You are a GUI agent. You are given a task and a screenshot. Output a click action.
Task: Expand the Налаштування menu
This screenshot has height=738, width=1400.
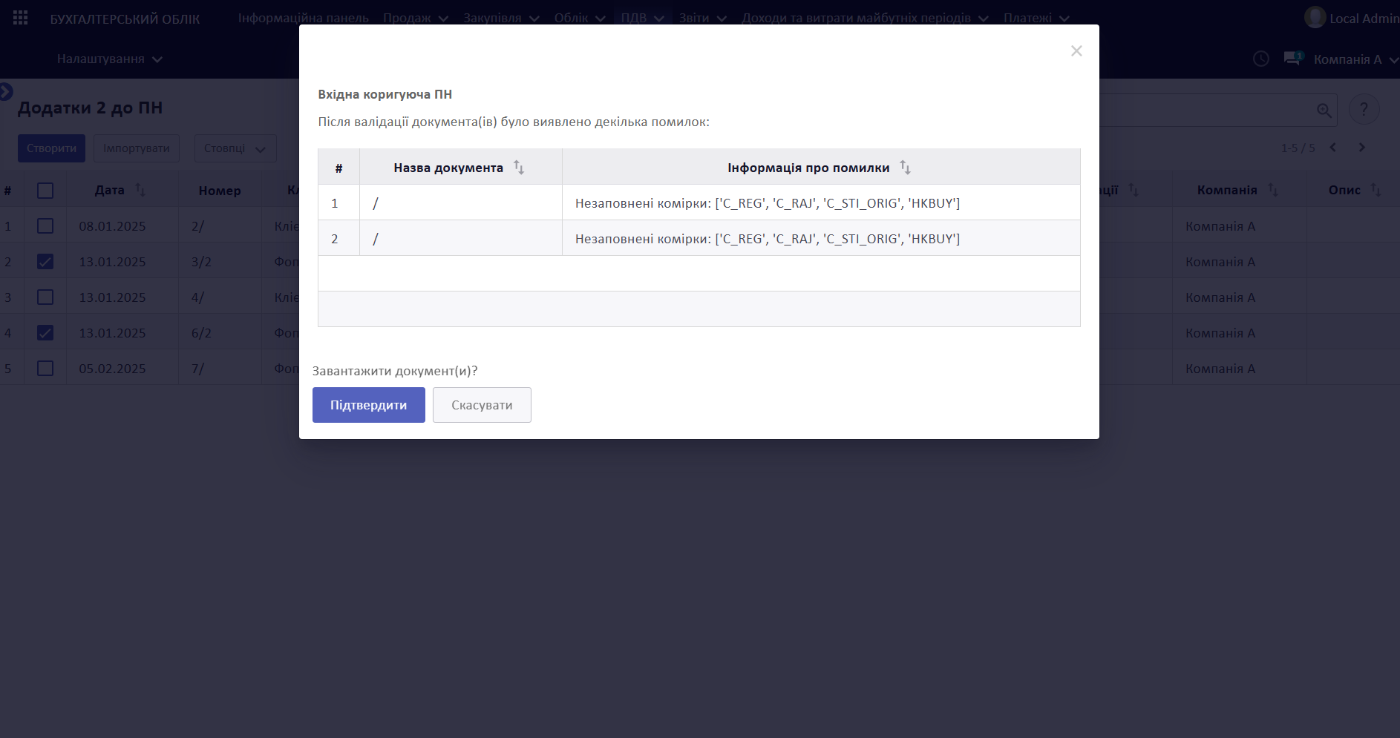coord(109,59)
